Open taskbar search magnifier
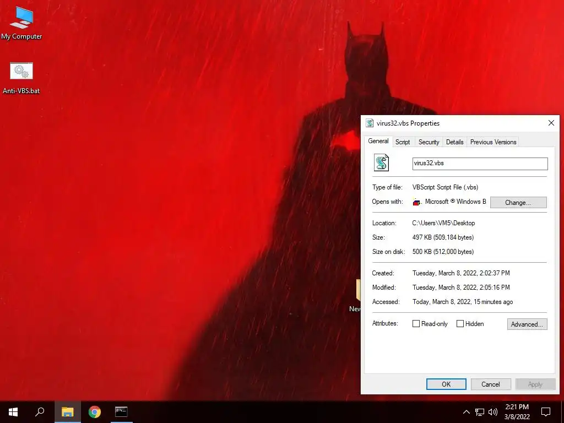This screenshot has width=564, height=423. 40,412
